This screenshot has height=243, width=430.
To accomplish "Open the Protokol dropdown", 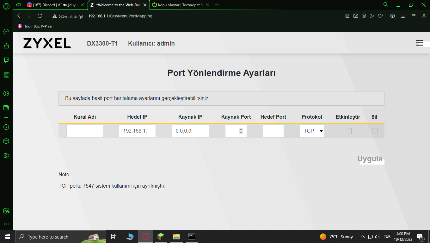I will pyautogui.click(x=312, y=131).
